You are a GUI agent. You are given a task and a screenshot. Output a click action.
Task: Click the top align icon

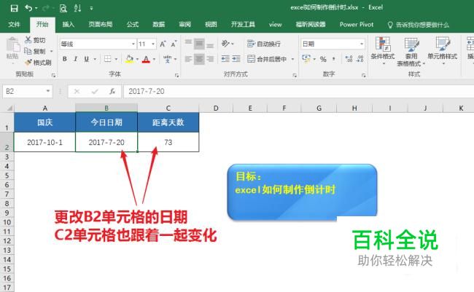coord(188,44)
